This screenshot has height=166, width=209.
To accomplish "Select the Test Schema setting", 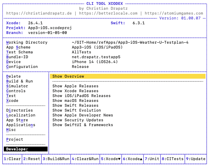I will tap(19, 52).
